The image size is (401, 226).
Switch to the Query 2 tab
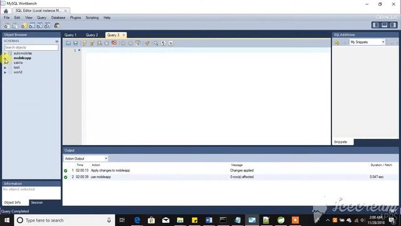[92, 35]
